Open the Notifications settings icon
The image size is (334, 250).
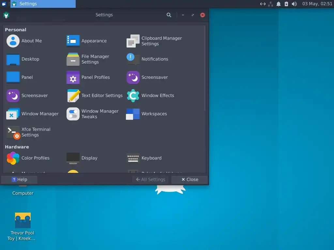[133, 59]
